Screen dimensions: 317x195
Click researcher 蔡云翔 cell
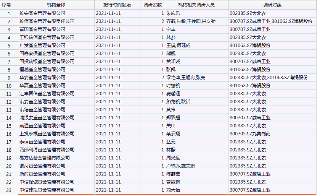173,134
